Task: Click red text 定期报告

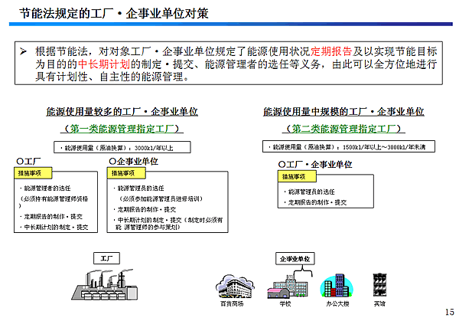Action: point(331,51)
